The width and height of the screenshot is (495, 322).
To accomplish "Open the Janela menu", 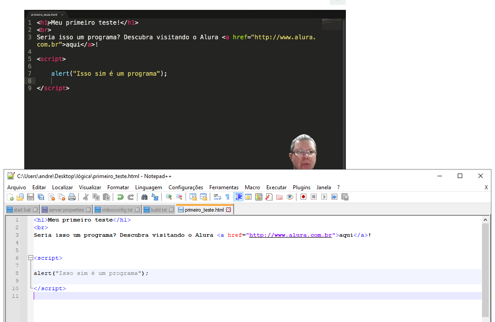I will coord(324,187).
